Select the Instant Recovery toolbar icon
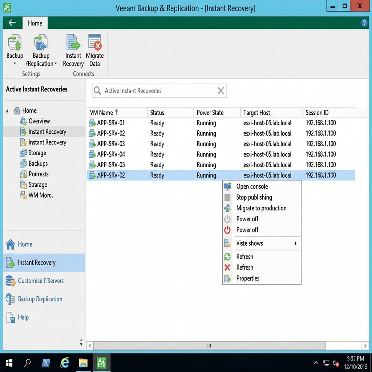 pos(73,49)
